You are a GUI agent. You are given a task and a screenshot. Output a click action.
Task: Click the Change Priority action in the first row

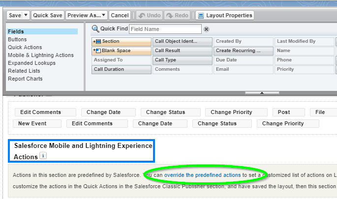[236, 112]
